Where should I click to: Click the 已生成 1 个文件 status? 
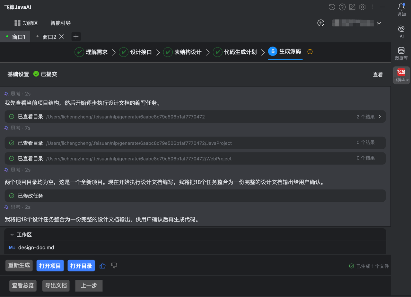369,266
